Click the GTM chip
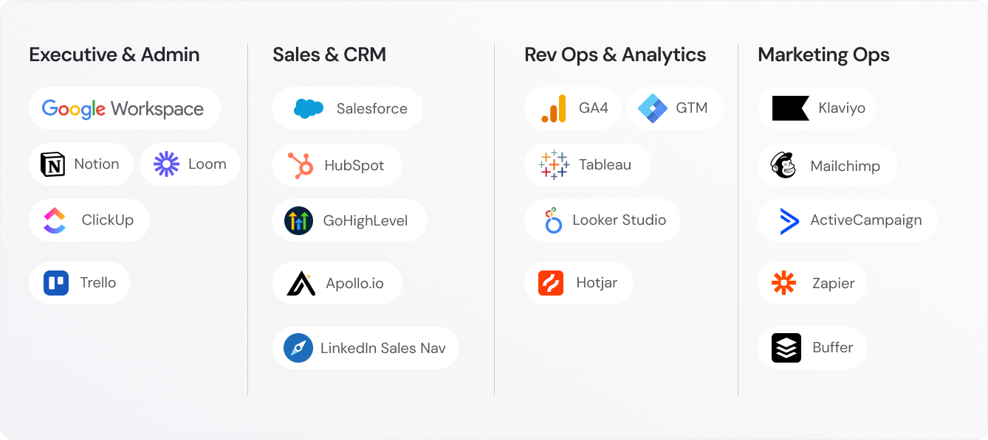 pyautogui.click(x=675, y=108)
